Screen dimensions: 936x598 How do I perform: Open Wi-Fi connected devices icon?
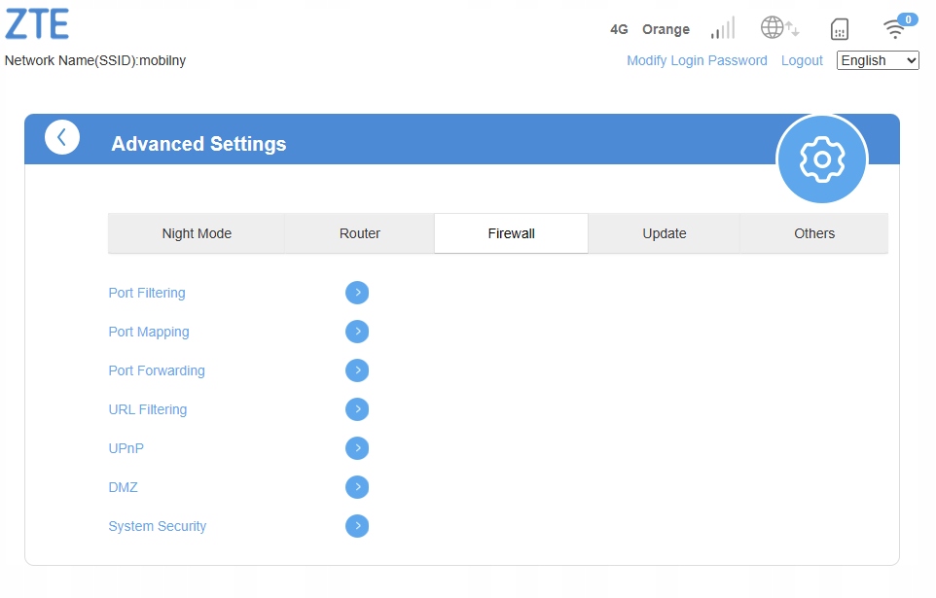point(900,27)
